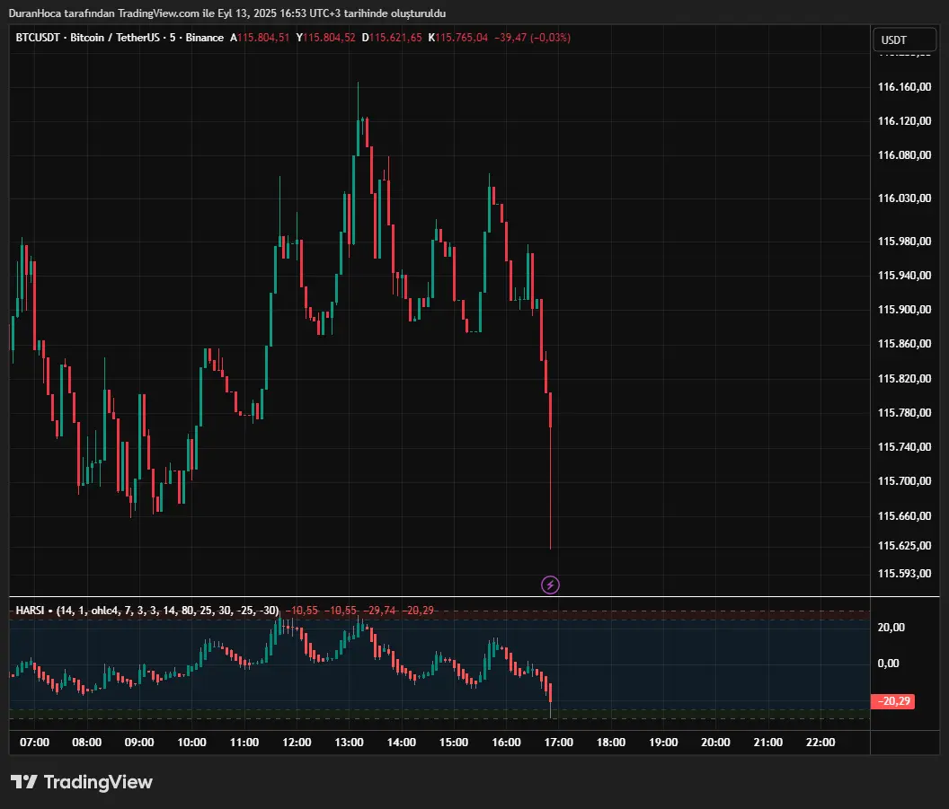
Task: Click the 115.900,00 price axis label
Action: tap(904, 310)
